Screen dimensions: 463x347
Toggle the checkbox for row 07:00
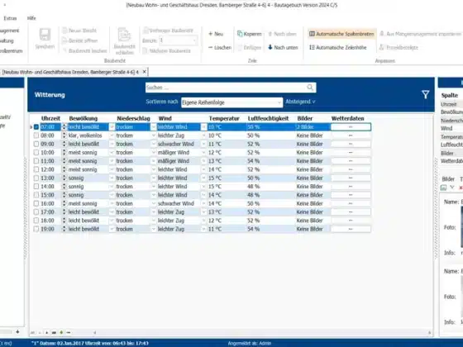coord(36,127)
